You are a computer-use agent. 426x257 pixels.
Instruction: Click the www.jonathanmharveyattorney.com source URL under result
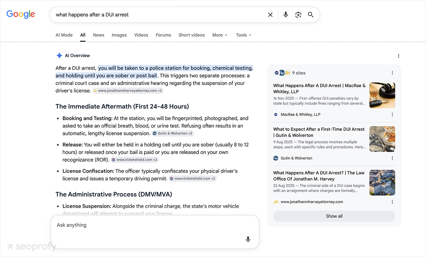312,202
